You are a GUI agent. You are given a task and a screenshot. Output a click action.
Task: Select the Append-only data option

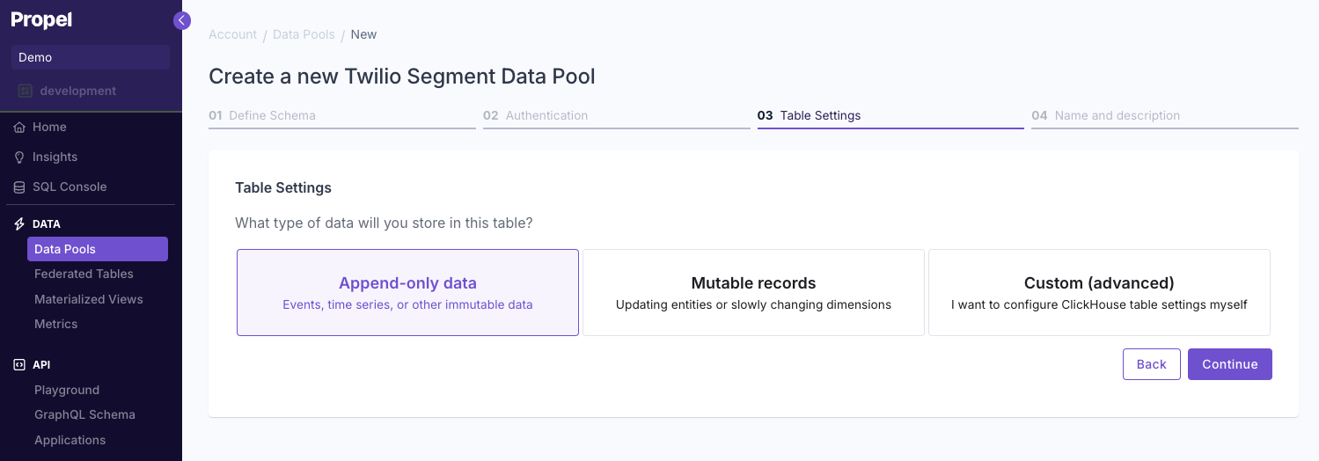(x=407, y=292)
